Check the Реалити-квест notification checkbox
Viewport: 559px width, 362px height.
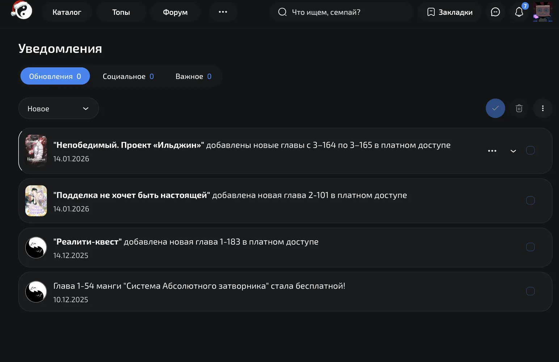click(530, 247)
